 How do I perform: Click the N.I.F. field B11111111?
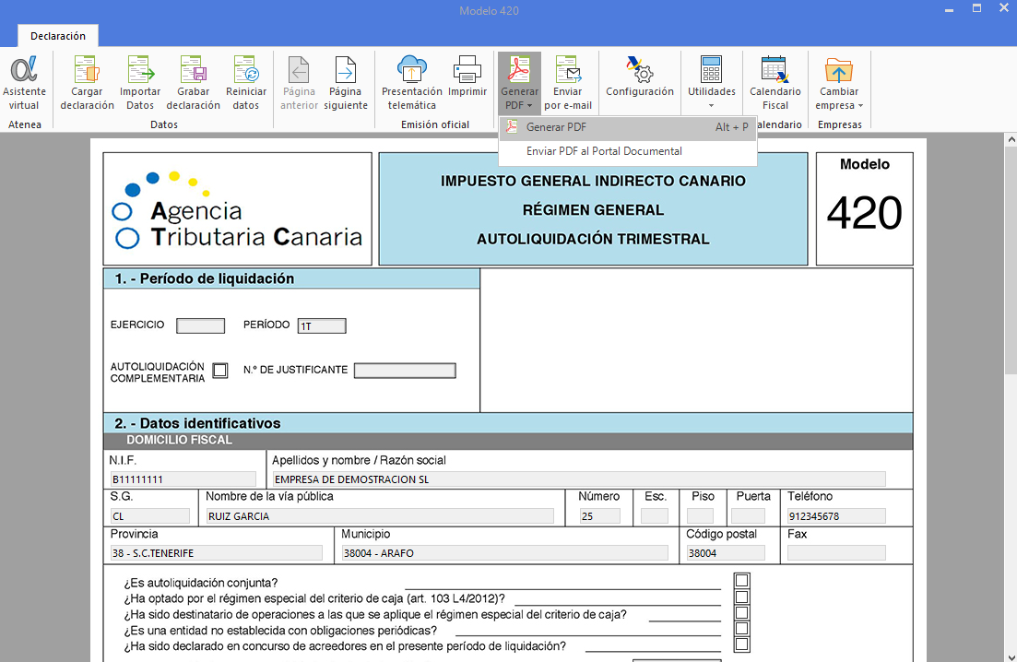pyautogui.click(x=183, y=479)
